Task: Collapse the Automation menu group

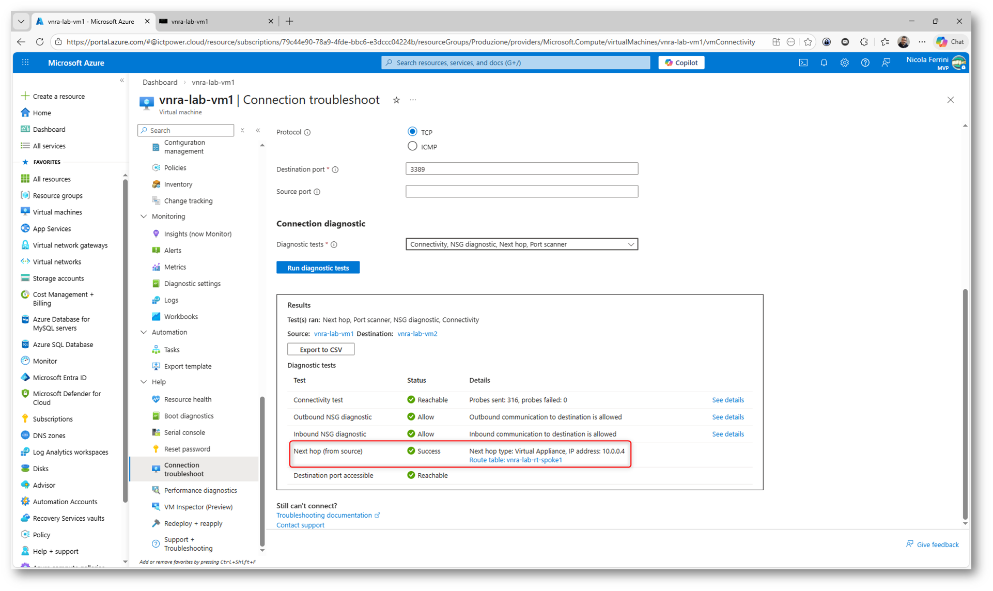Action: (x=144, y=332)
